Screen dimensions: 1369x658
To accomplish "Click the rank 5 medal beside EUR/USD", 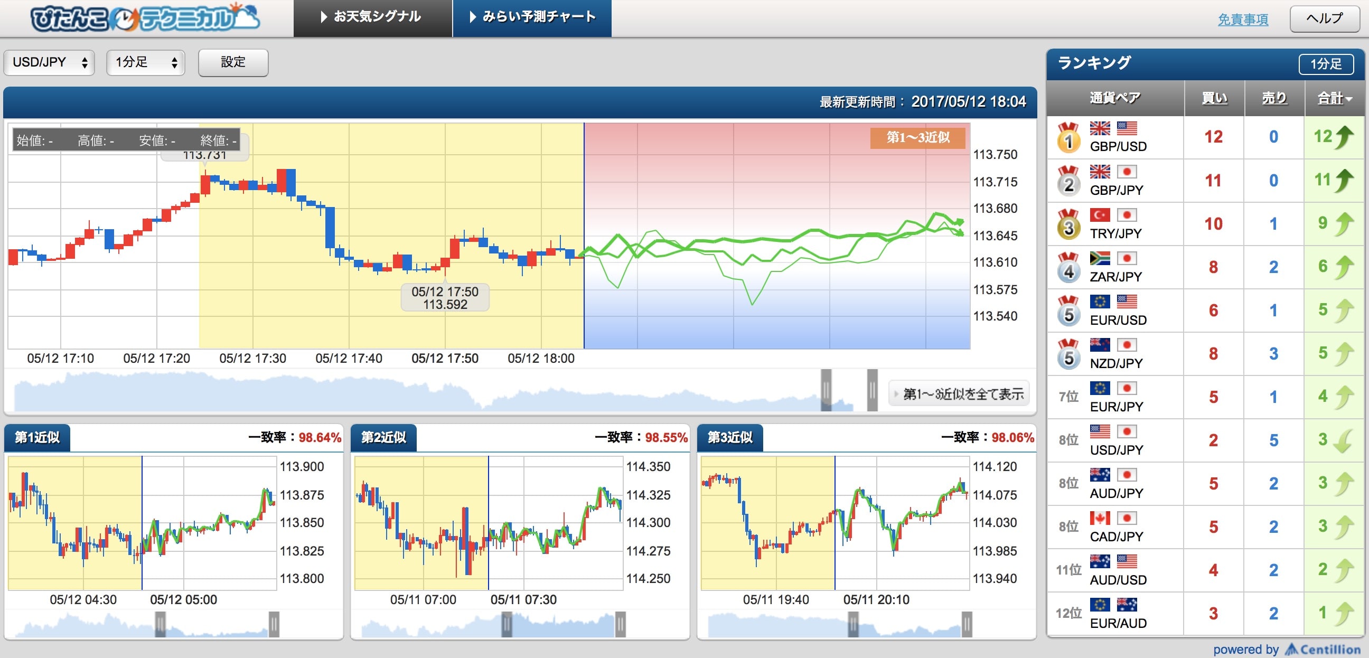I will pos(1068,312).
